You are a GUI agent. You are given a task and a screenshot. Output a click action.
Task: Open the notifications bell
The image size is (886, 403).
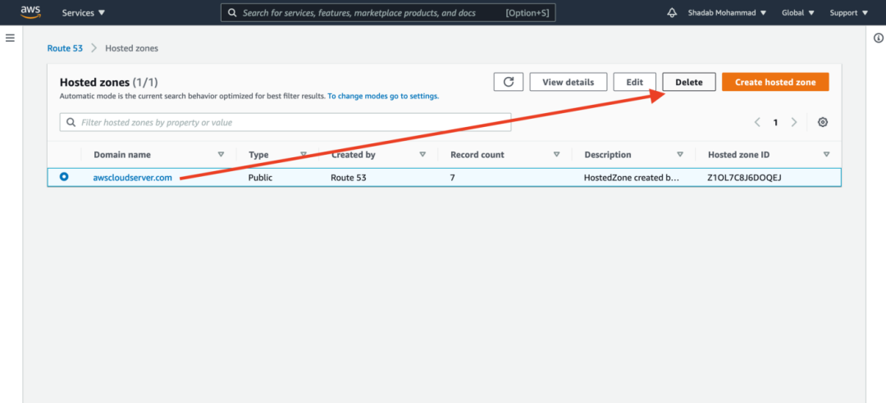(672, 12)
